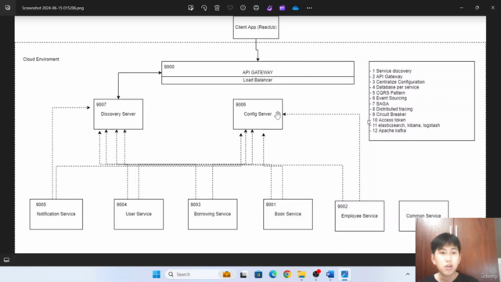This screenshot has width=501, height=282.
Task: Open the Clipchamp video editor icon
Action: click(x=282, y=8)
